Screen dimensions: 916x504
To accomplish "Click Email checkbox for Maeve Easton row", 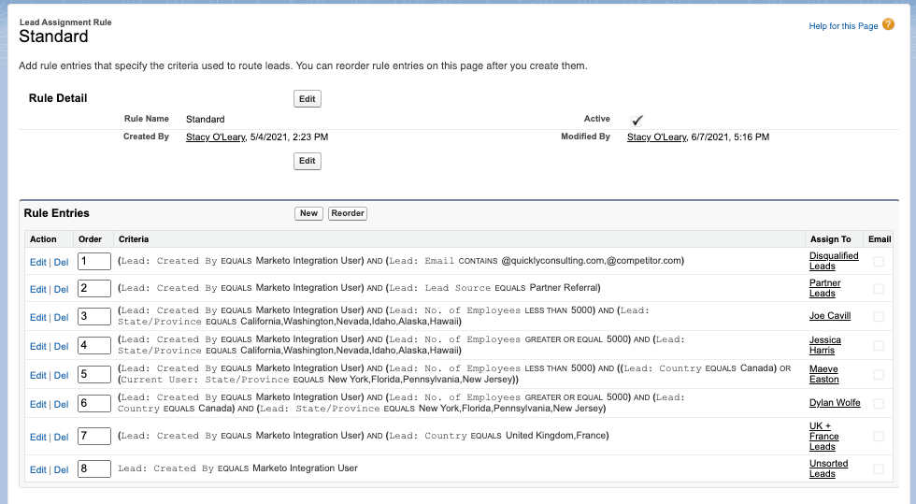I will point(878,374).
